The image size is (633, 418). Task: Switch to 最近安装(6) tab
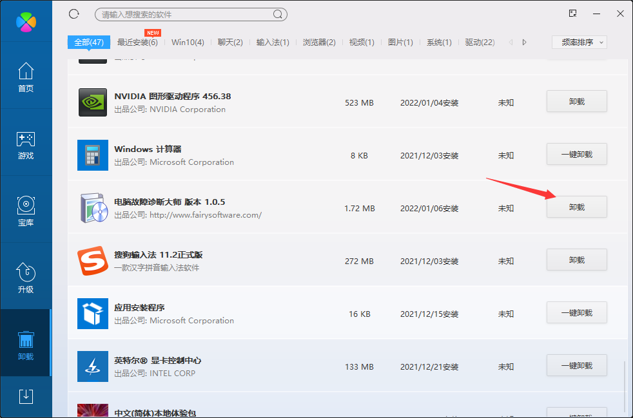137,43
